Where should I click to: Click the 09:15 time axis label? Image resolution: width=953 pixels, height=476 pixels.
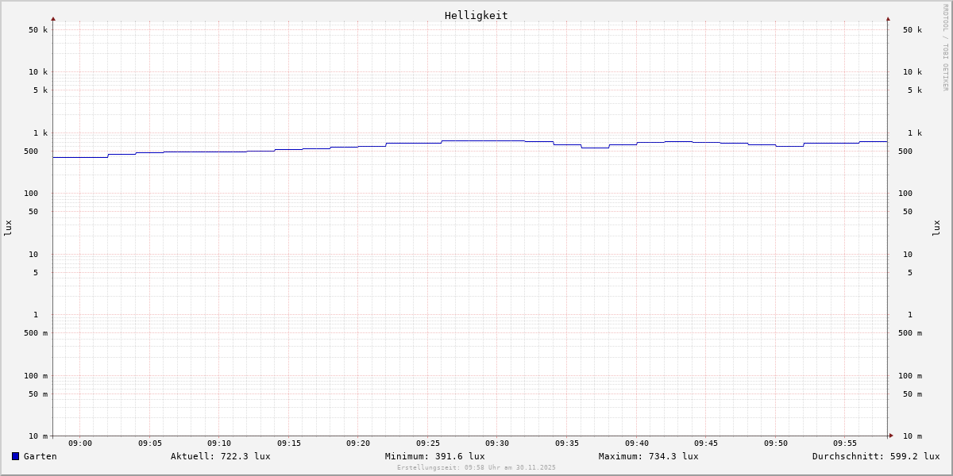(x=289, y=443)
